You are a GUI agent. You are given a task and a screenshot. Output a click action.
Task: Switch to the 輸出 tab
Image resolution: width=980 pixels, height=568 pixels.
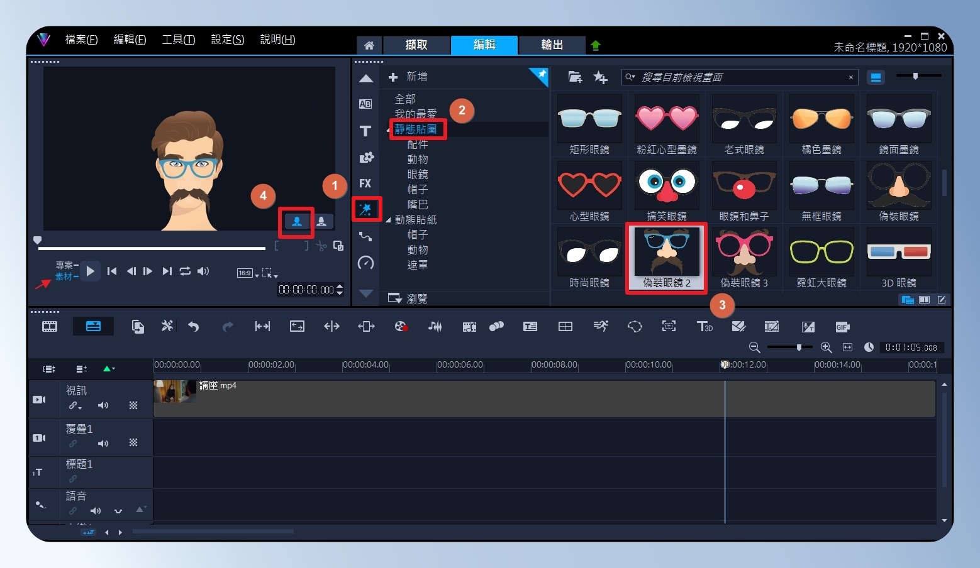click(552, 45)
